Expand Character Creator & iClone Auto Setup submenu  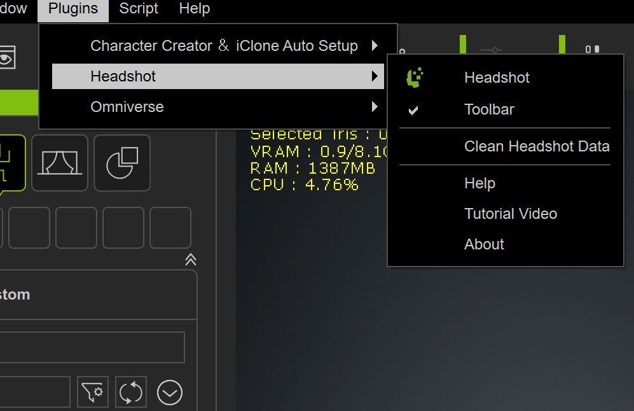tap(218, 46)
